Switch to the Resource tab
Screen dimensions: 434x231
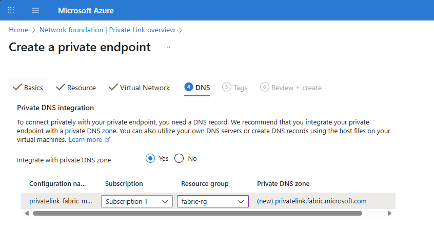click(x=76, y=87)
